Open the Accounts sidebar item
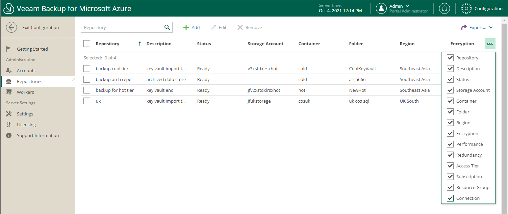 pyautogui.click(x=38, y=71)
